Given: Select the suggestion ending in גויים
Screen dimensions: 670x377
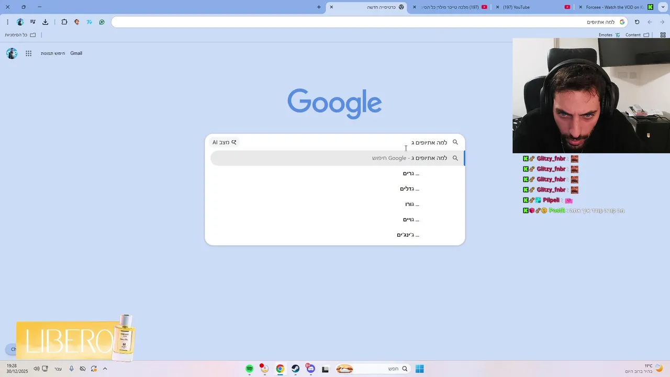Looking at the screenshot, I should [335, 219].
